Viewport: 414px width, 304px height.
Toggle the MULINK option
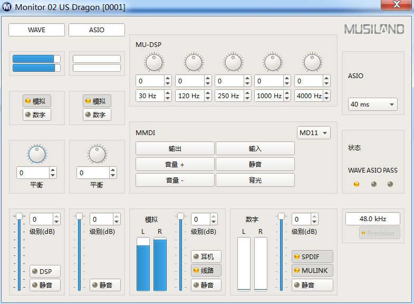click(x=313, y=271)
